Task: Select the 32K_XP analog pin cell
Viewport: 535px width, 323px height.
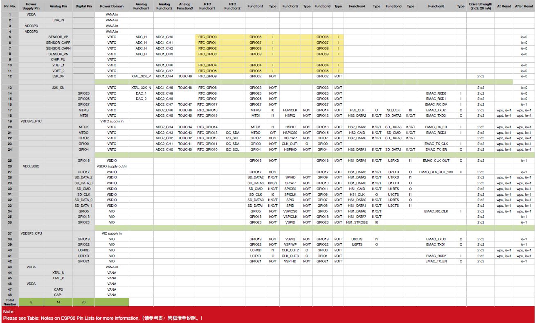Action: click(x=58, y=76)
